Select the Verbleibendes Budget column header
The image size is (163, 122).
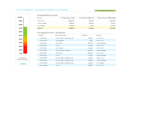pos(106,18)
